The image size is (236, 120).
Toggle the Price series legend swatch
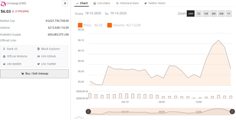(x=80, y=25)
